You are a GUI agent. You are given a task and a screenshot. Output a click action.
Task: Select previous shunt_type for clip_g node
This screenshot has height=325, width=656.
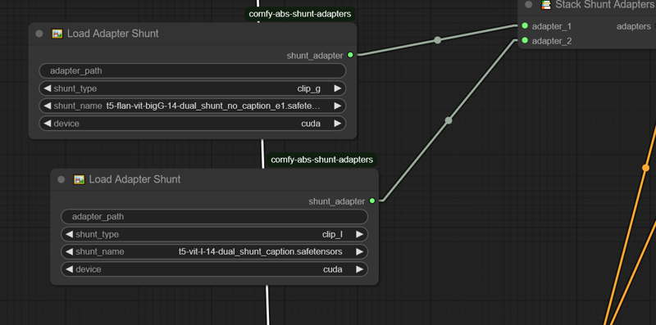(48, 88)
